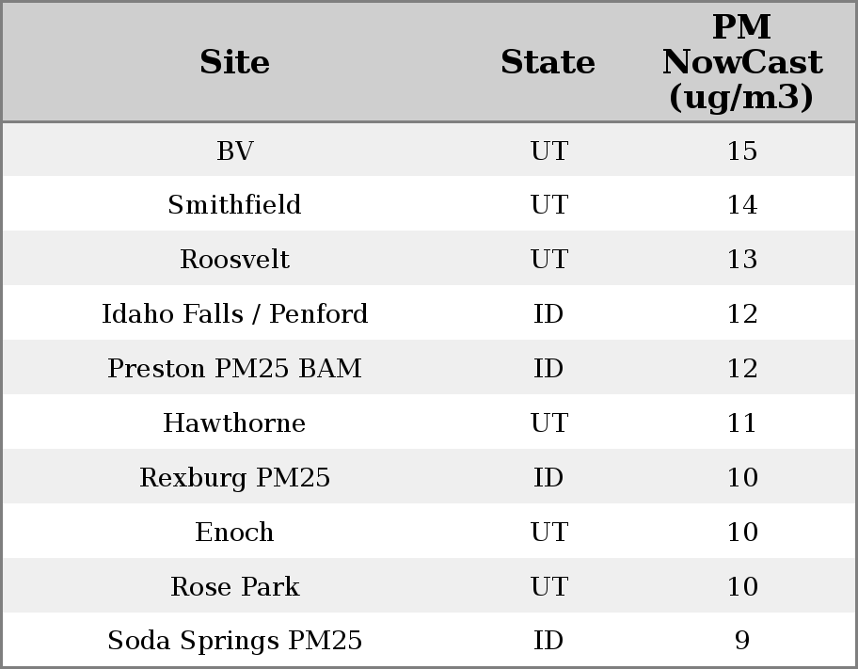858x669 pixels.
Task: Click the Roosvelt site cell
Action: (x=234, y=260)
